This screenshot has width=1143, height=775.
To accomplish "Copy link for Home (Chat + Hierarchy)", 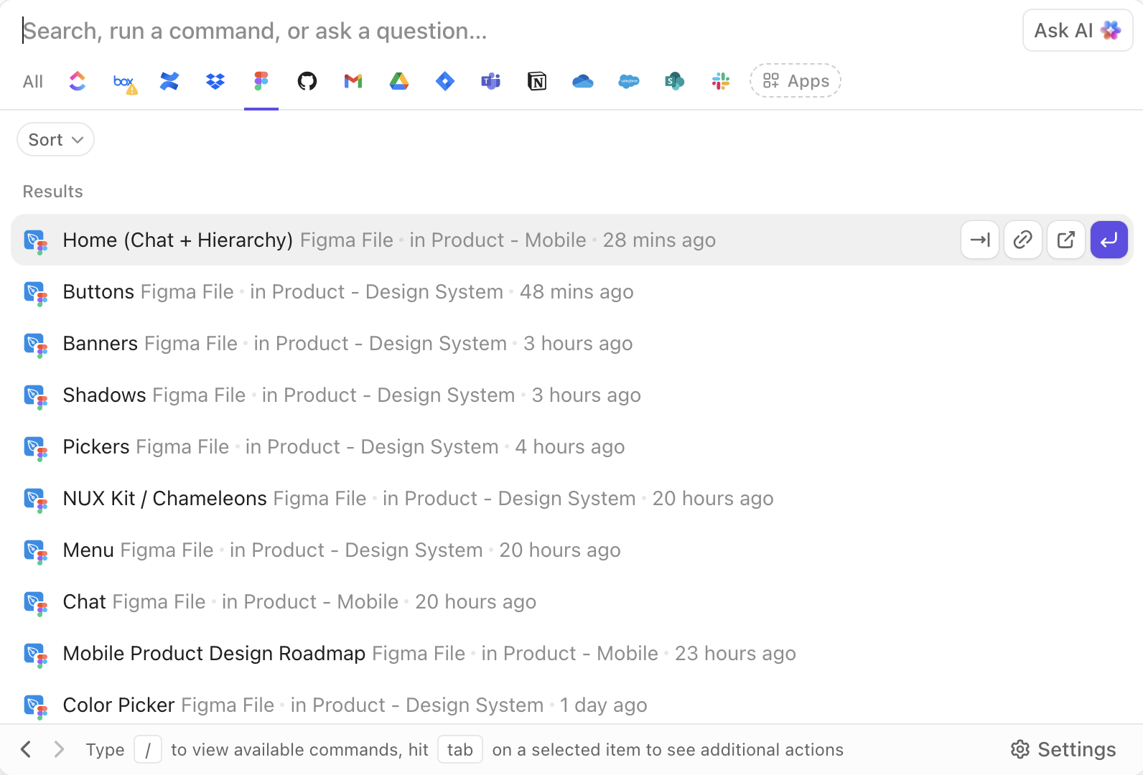I will (1023, 240).
